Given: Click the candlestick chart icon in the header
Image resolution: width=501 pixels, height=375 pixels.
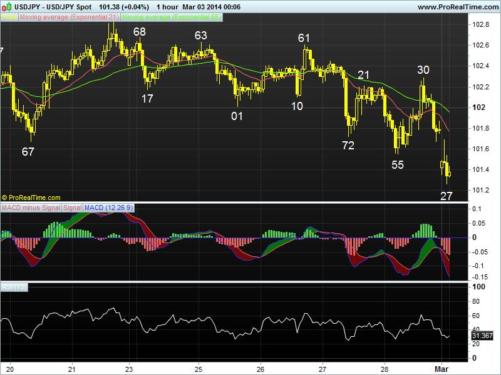Looking at the screenshot, I should 7,7.
